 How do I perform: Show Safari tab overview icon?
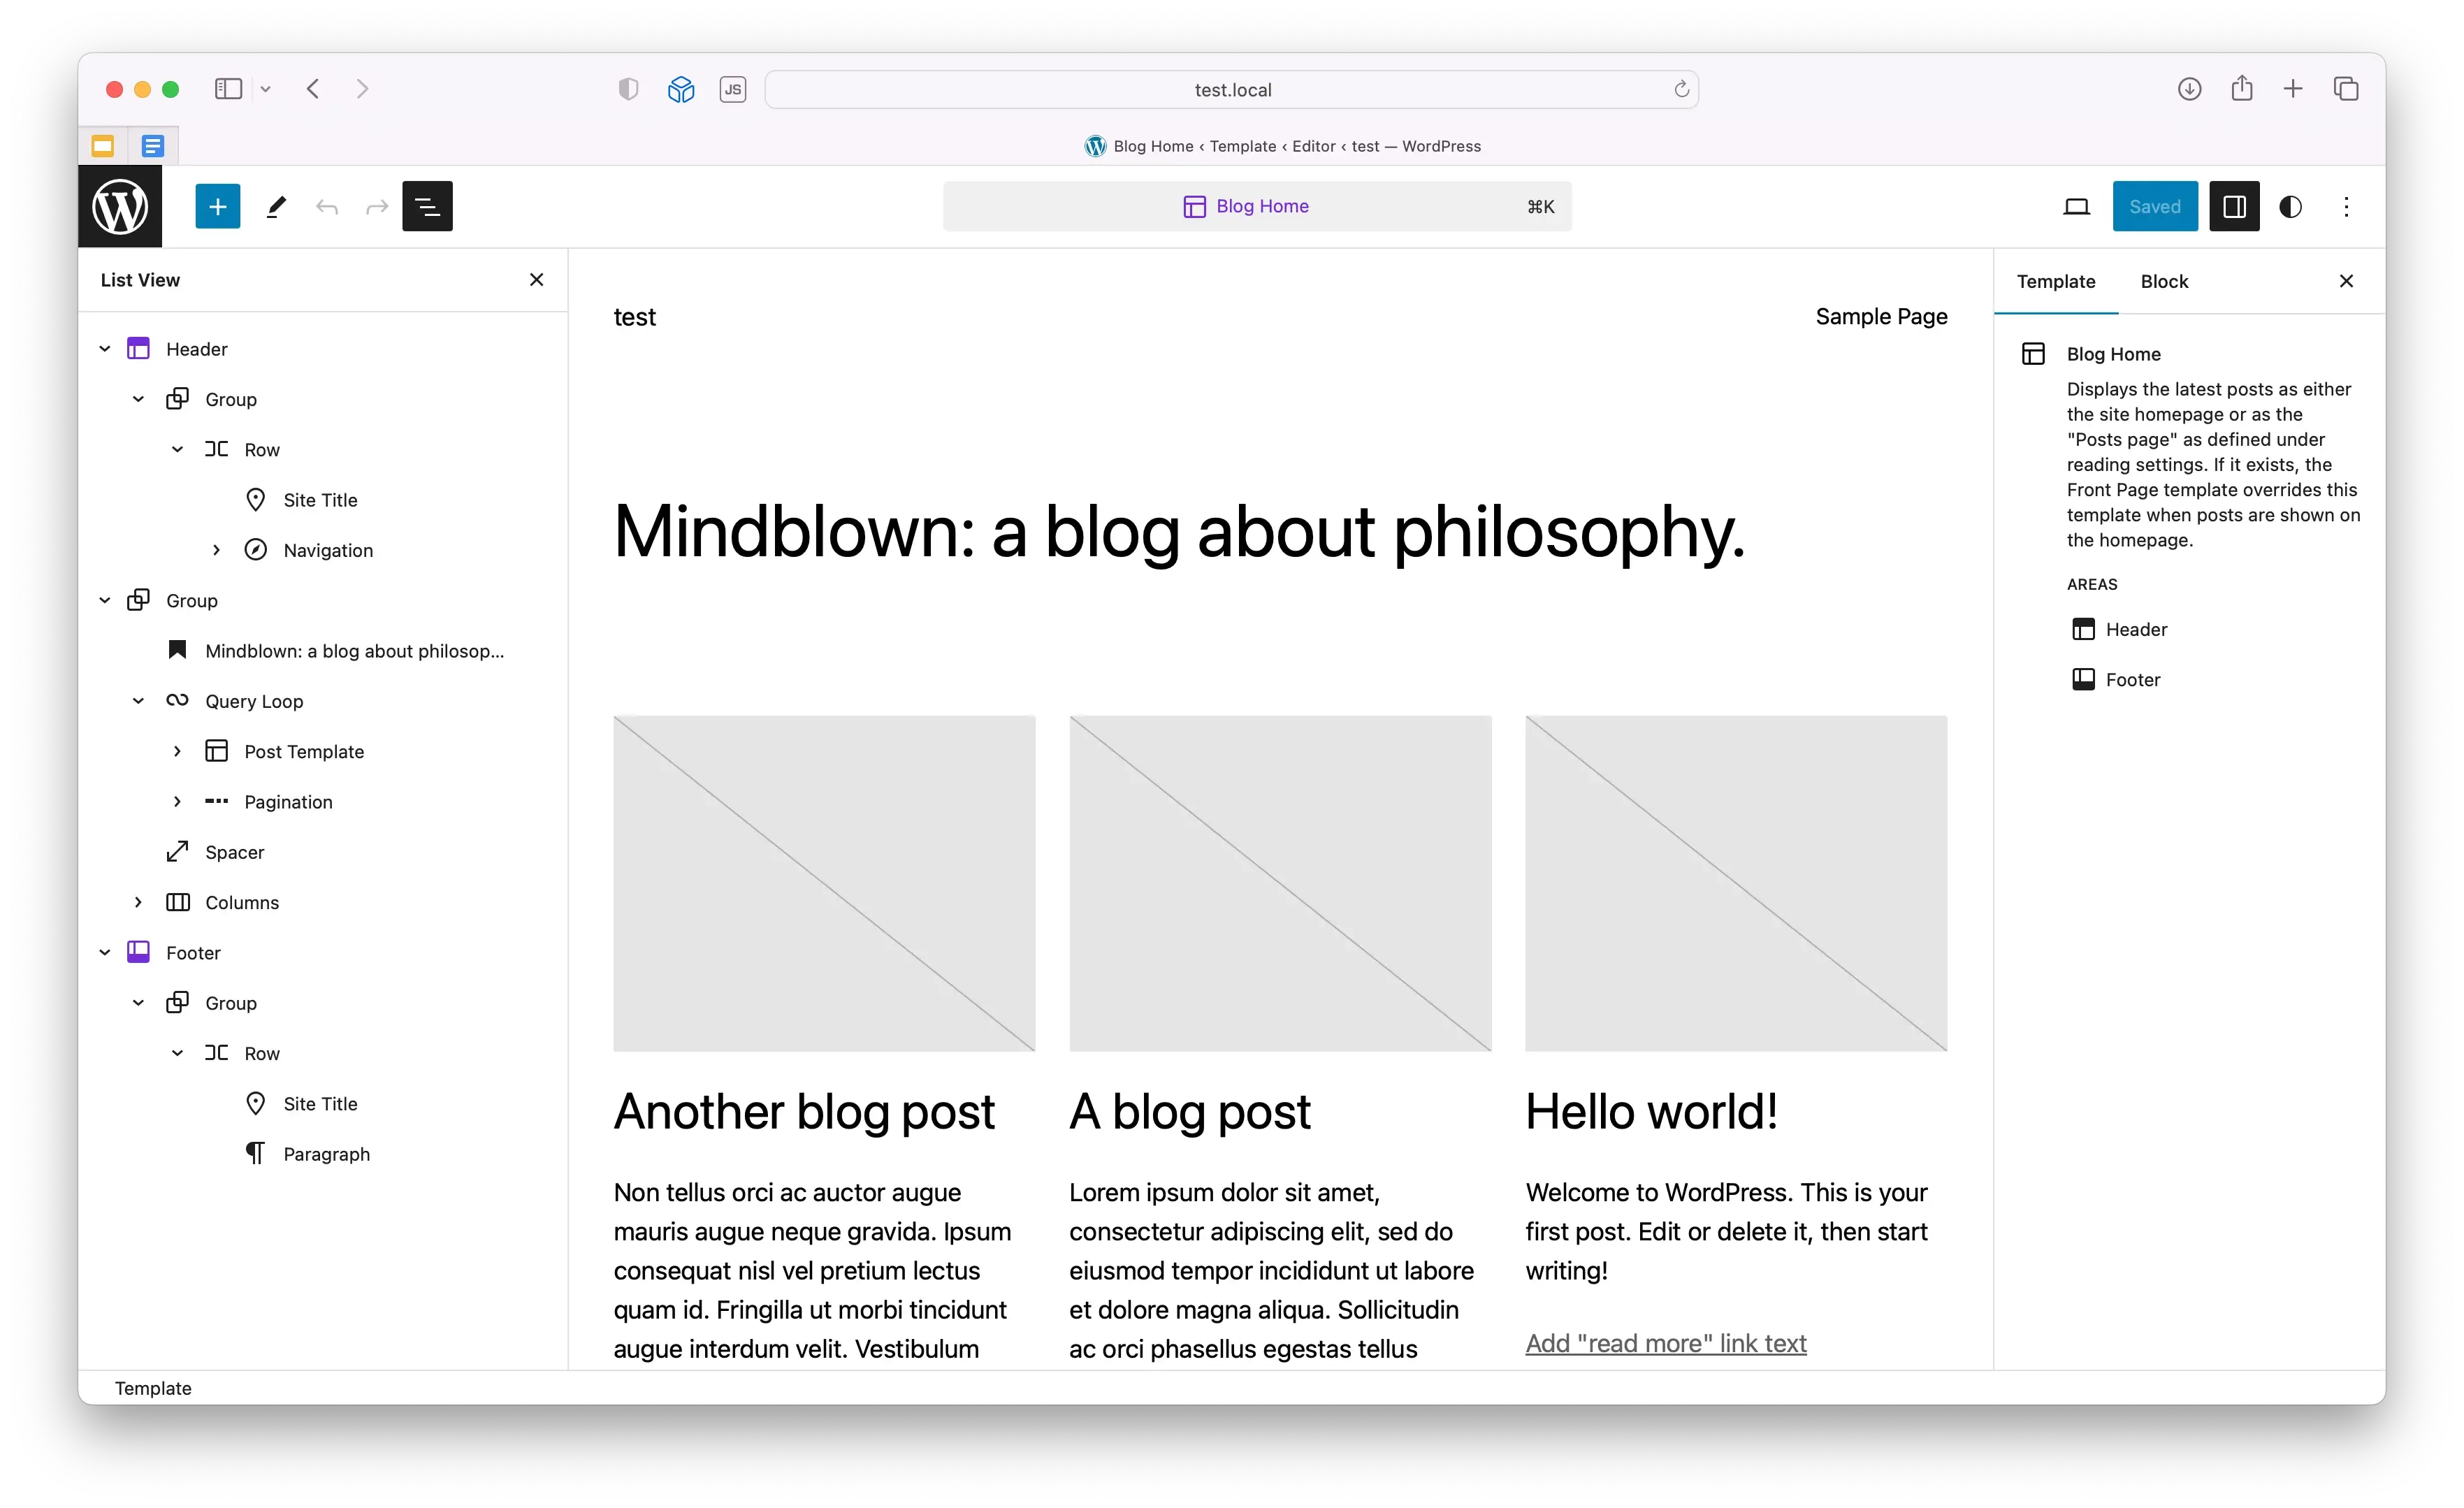(x=2346, y=89)
